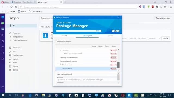
Task: Switch to Download Tizen Developers tab
Action: [23, 2]
